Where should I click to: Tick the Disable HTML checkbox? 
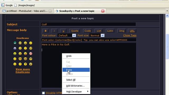pos(43,93)
